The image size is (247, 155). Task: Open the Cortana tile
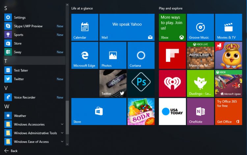pos(141,55)
